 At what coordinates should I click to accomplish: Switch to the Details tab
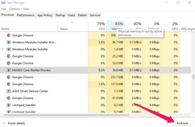coord(82,15)
